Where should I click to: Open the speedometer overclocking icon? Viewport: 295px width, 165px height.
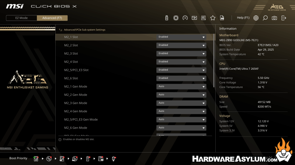click(185, 18)
